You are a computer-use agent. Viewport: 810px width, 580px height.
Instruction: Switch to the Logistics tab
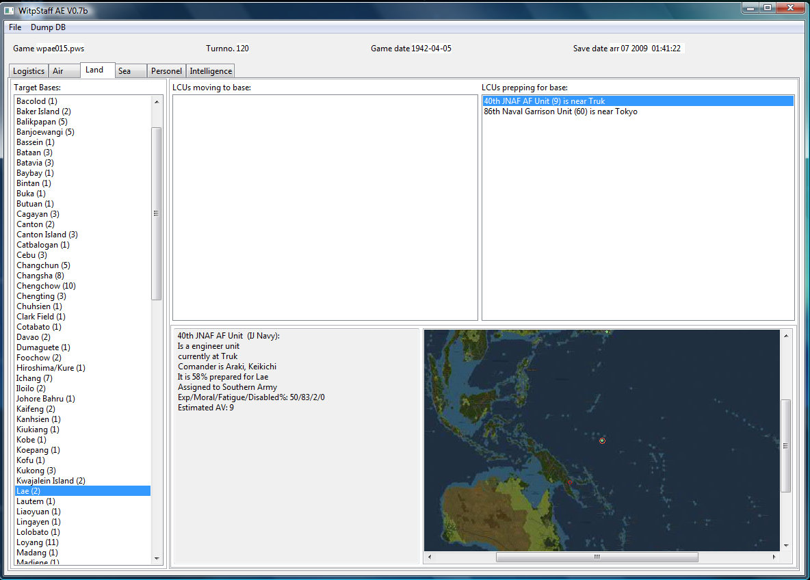tap(29, 71)
